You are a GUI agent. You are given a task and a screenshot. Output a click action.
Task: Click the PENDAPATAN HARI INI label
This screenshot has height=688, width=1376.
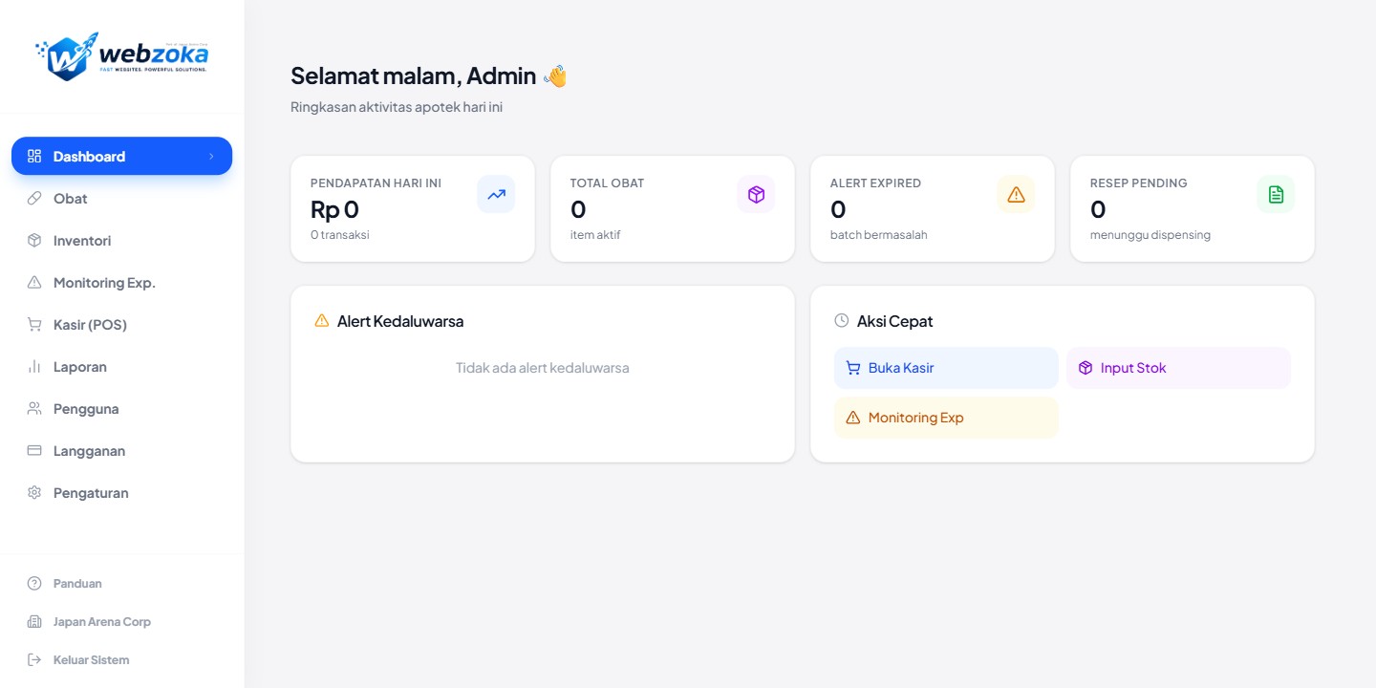tap(376, 183)
